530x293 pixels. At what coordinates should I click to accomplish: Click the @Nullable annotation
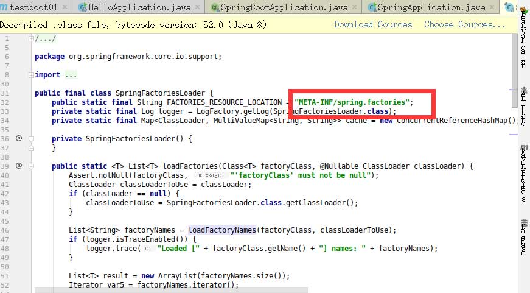[339, 166]
